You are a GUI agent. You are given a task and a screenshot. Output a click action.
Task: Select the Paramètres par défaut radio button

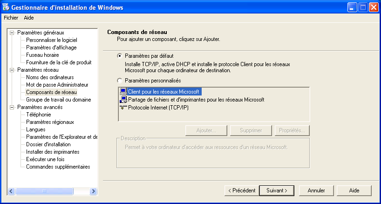[120, 56]
